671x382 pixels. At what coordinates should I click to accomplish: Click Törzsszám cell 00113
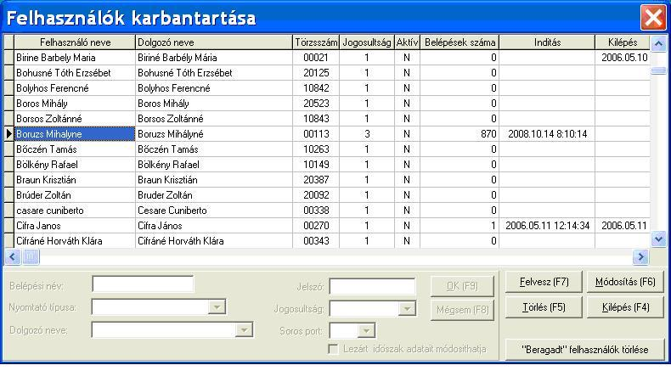[316, 134]
